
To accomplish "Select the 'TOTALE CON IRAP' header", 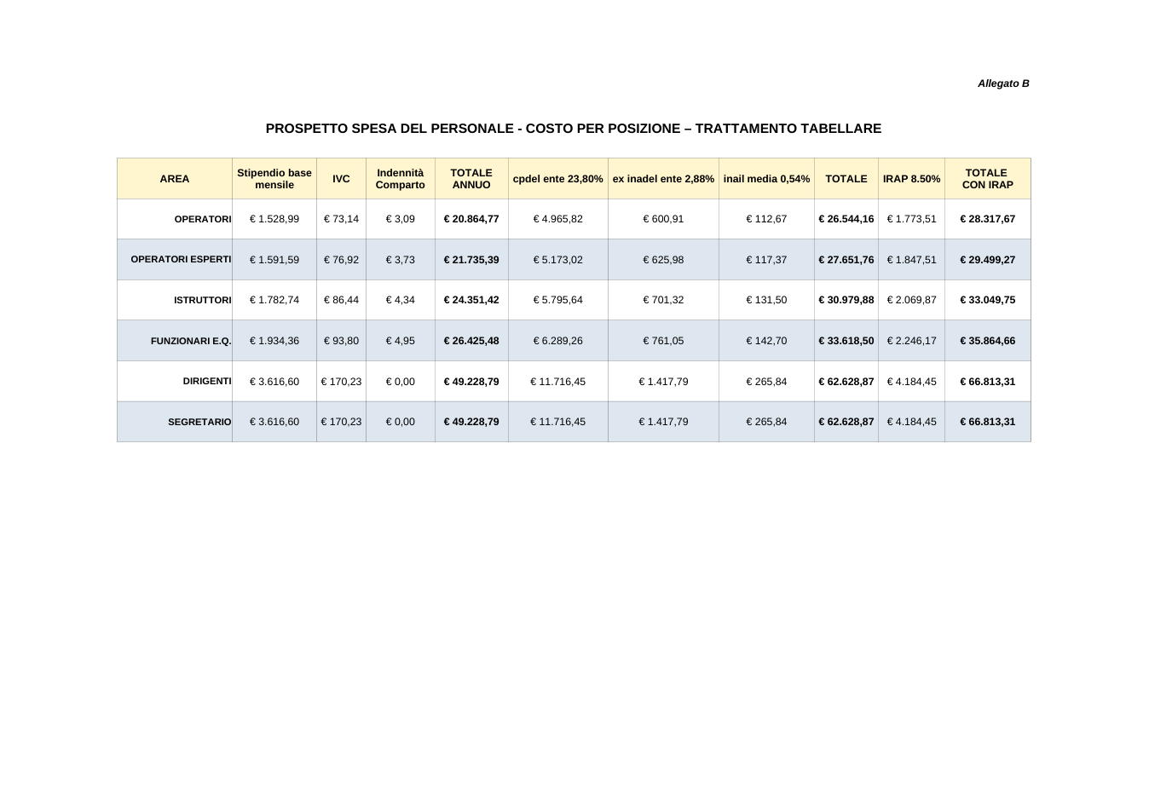I will click(988, 179).
